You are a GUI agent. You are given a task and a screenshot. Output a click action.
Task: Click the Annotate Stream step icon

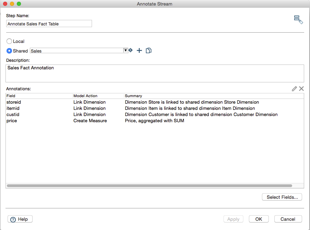click(x=298, y=20)
